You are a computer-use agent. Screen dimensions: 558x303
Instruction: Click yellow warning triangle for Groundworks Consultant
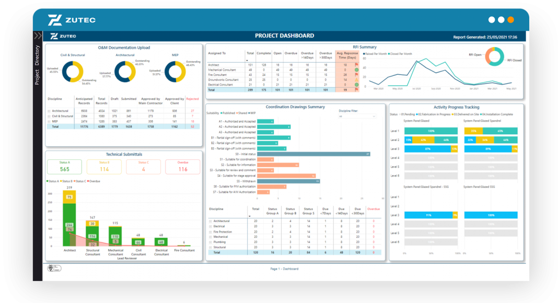(356, 79)
